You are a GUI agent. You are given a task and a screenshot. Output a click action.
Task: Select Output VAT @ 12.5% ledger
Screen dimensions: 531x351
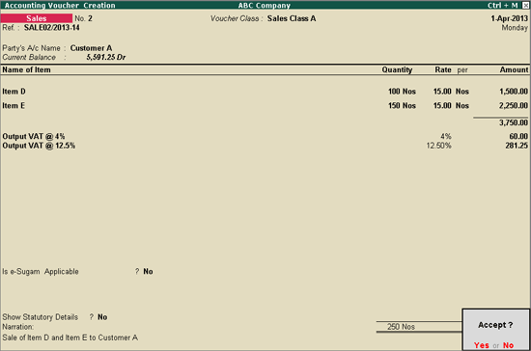click(x=39, y=146)
